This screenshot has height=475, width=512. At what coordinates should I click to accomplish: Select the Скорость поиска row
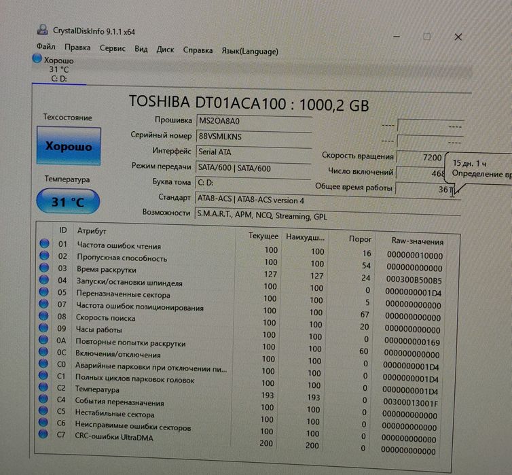click(x=240, y=321)
